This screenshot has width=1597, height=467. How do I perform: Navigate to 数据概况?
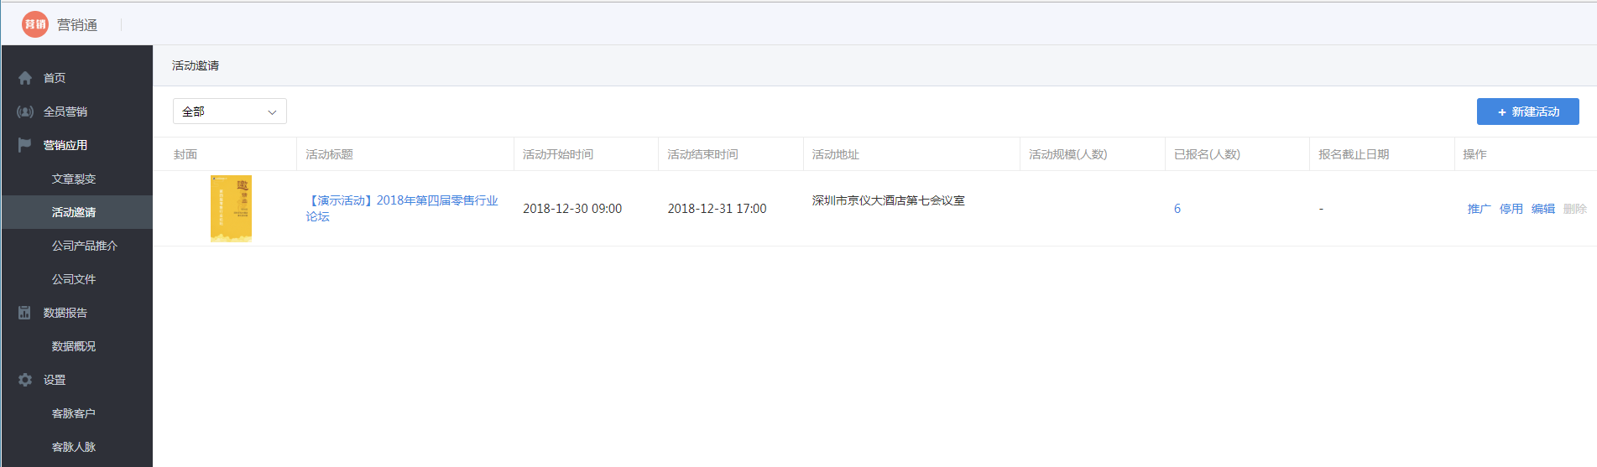pos(74,346)
